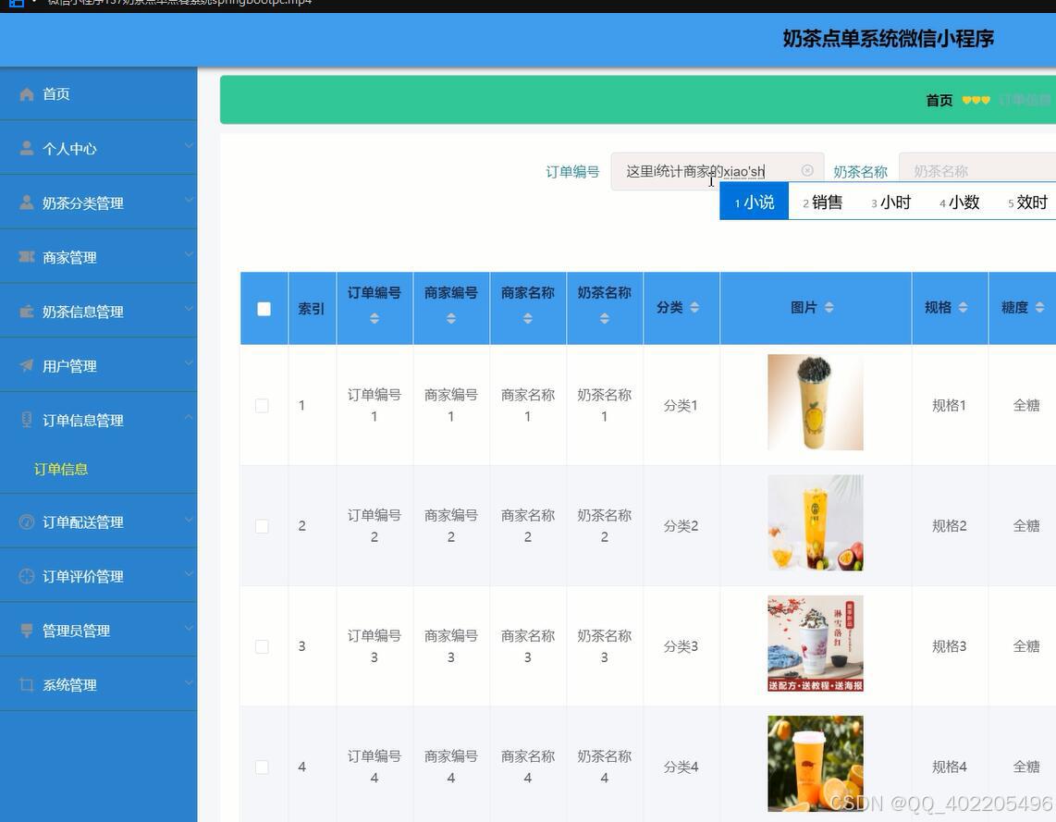Check the checkbox for 订单编号1 row
This screenshot has height=822, width=1056.
coord(262,405)
